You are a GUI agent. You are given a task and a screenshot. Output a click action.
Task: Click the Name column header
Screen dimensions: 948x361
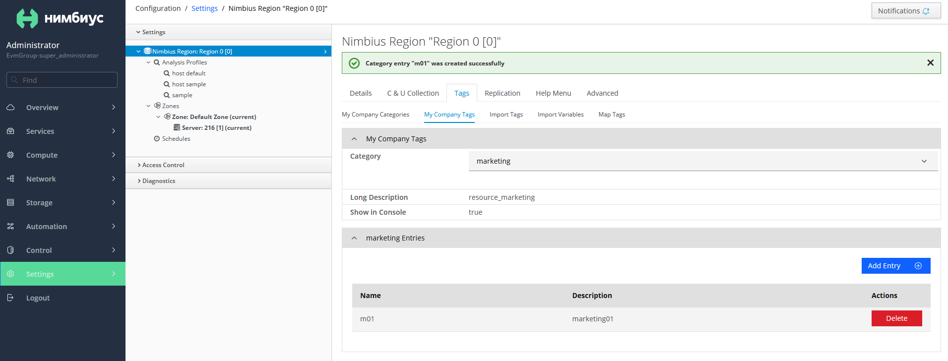tap(371, 296)
